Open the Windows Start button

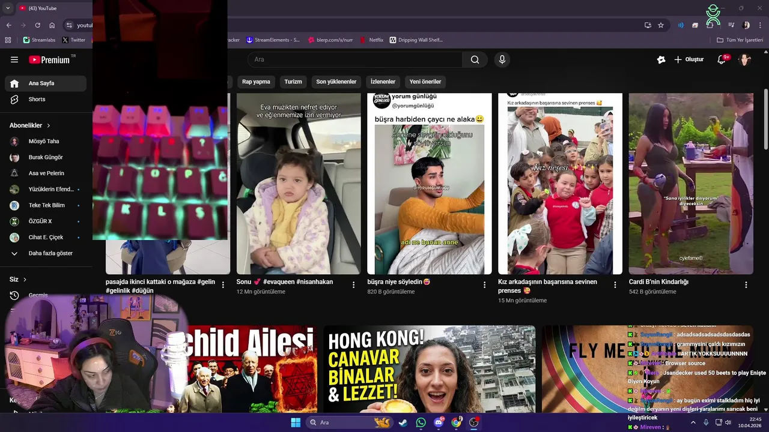pos(296,422)
